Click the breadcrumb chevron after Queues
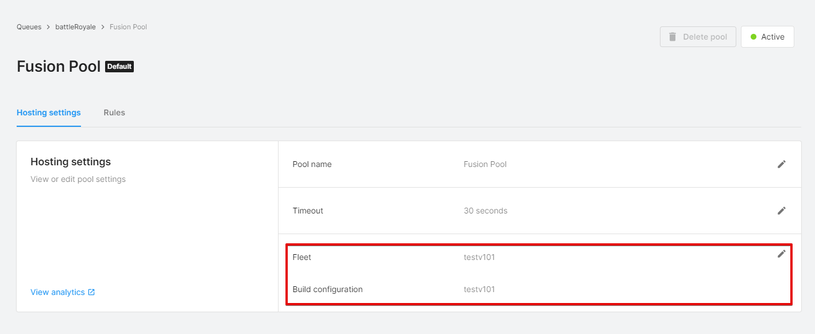 pos(48,27)
